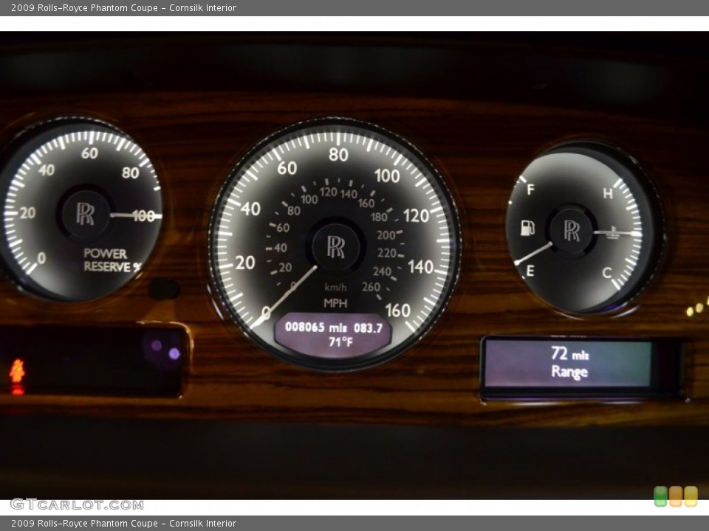Click the coolant temperature symbol icon

coord(613,232)
